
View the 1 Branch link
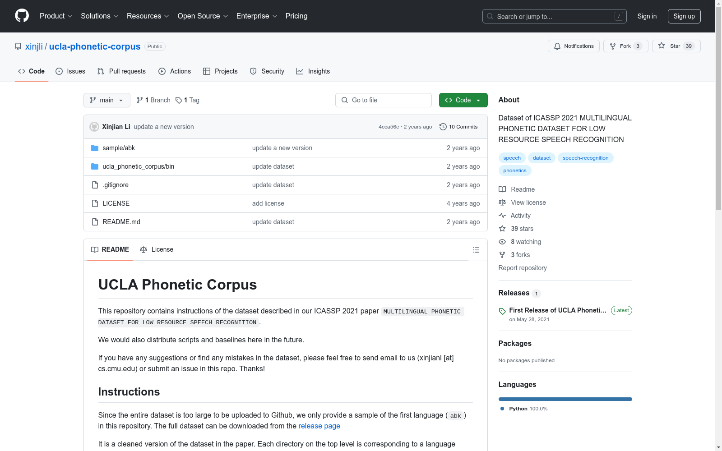tap(153, 100)
